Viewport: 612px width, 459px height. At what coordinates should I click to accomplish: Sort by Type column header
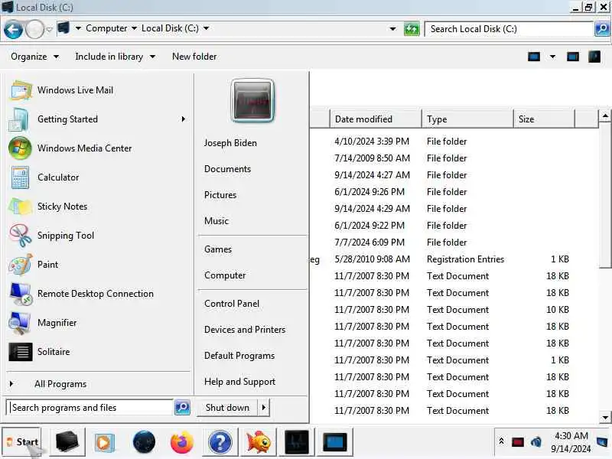click(x=467, y=119)
